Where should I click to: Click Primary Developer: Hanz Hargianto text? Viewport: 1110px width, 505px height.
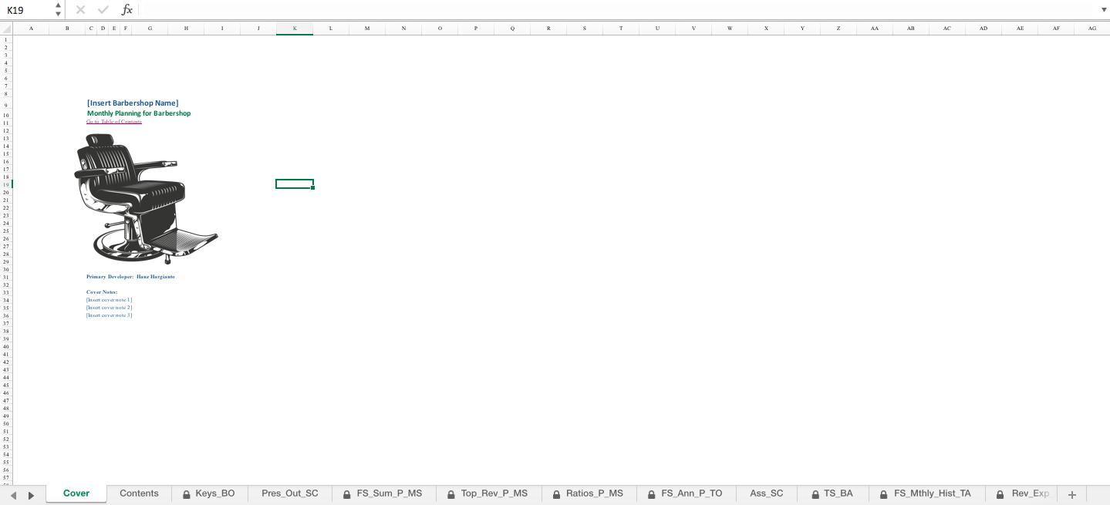(130, 277)
